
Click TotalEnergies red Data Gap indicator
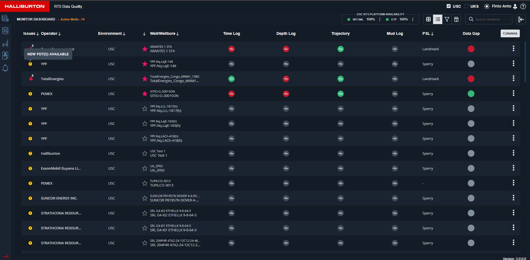[x=471, y=79]
